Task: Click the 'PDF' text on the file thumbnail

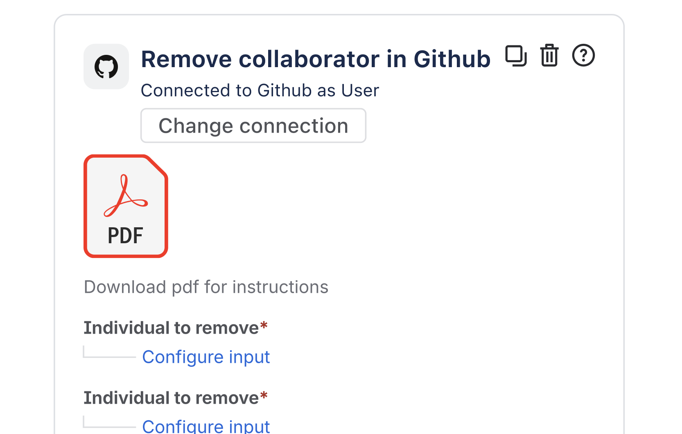Action: point(125,236)
